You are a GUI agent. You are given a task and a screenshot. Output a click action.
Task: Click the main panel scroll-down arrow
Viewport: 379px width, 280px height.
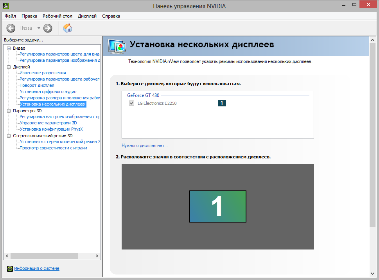click(x=372, y=274)
